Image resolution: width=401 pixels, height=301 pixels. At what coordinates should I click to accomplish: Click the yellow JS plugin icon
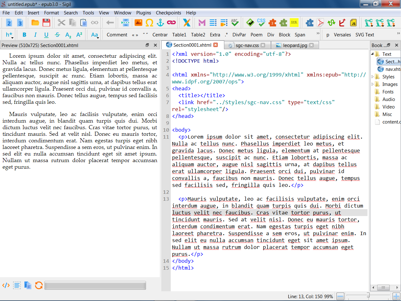click(x=353, y=23)
